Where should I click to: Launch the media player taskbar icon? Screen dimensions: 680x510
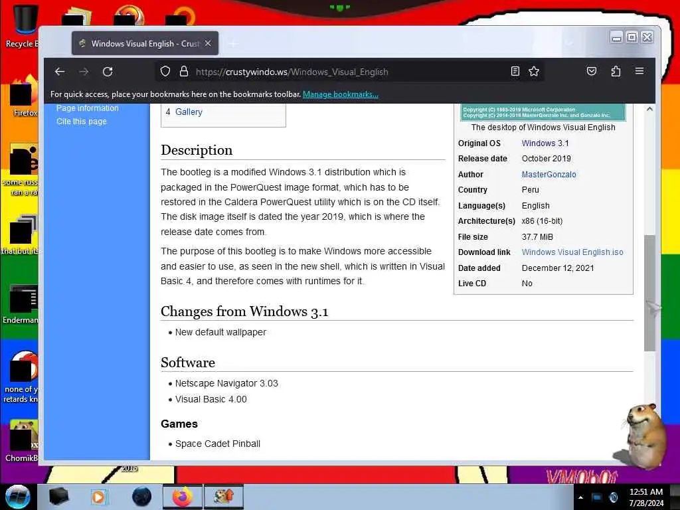click(98, 497)
